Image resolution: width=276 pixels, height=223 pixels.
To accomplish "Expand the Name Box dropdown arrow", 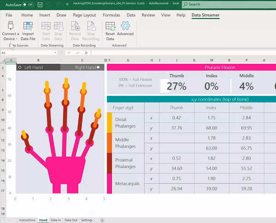I will tap(55, 53).
